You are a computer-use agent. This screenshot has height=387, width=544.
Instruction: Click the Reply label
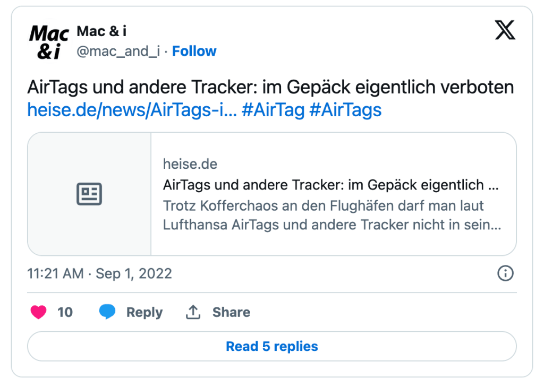(144, 312)
